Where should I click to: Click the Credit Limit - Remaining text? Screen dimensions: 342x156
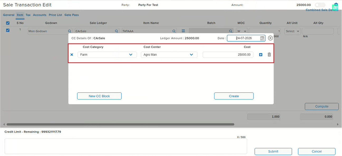point(33,132)
